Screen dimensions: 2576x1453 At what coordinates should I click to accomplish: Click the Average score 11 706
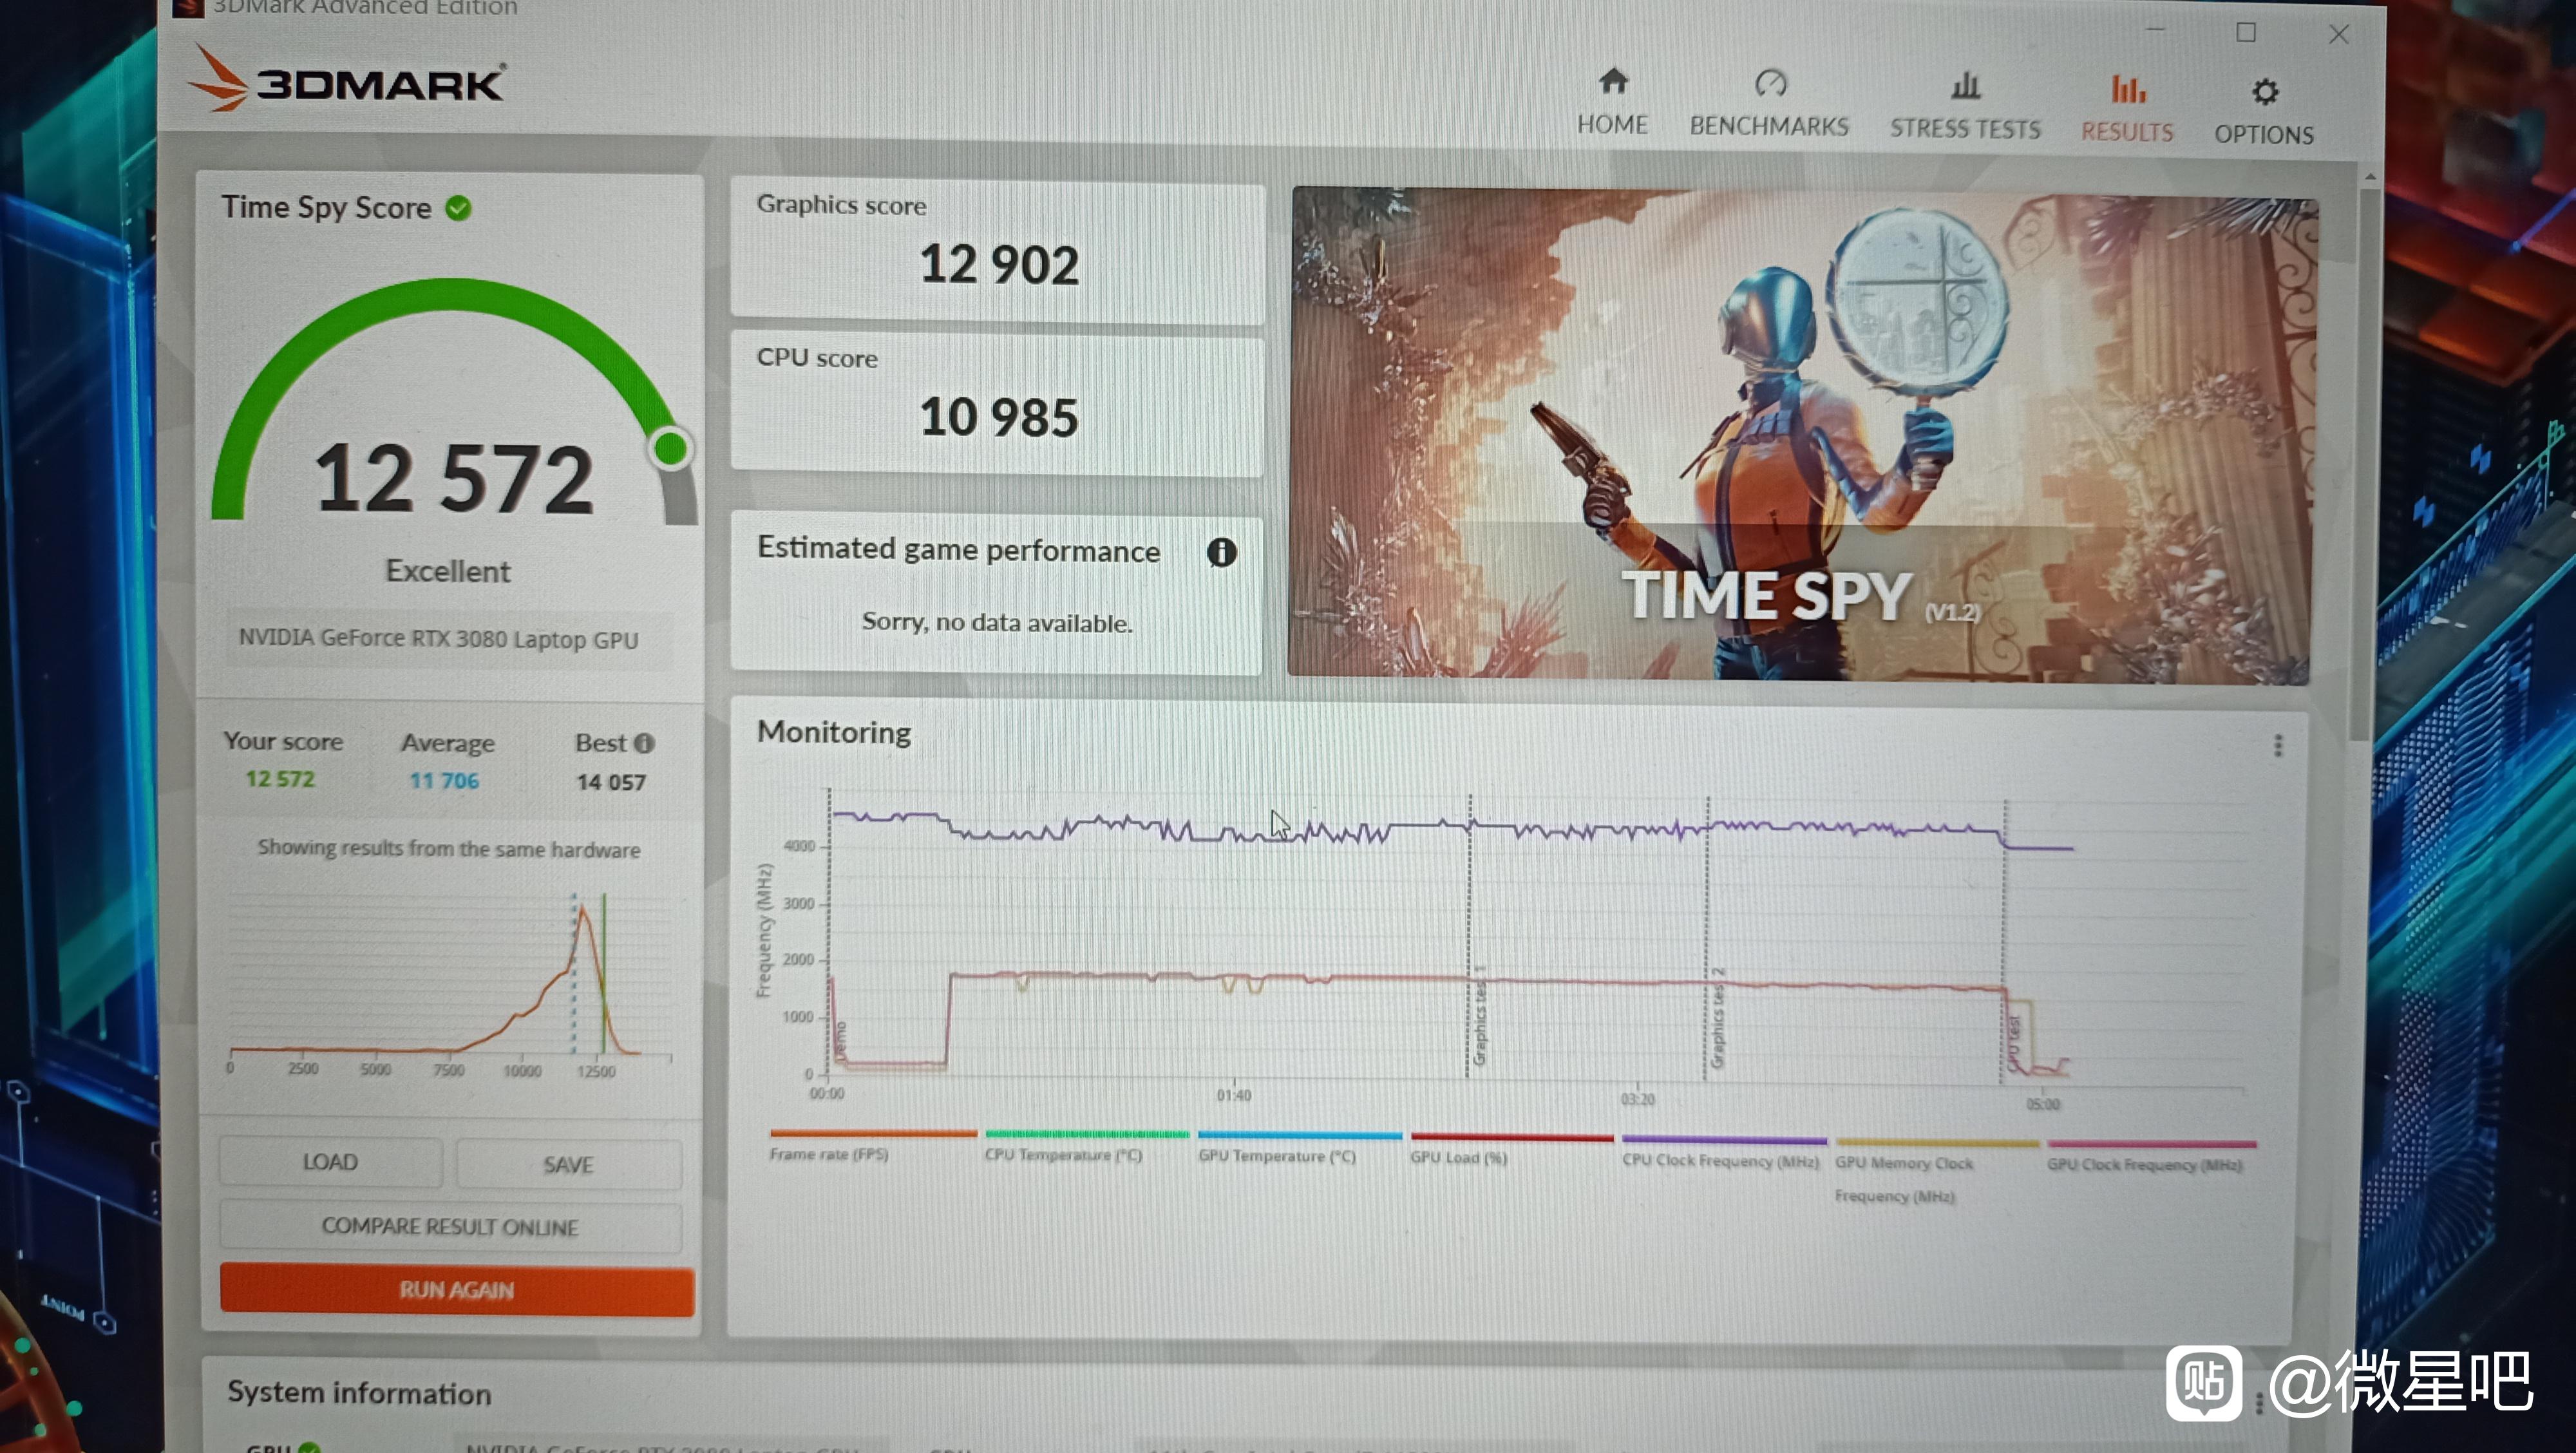444,780
